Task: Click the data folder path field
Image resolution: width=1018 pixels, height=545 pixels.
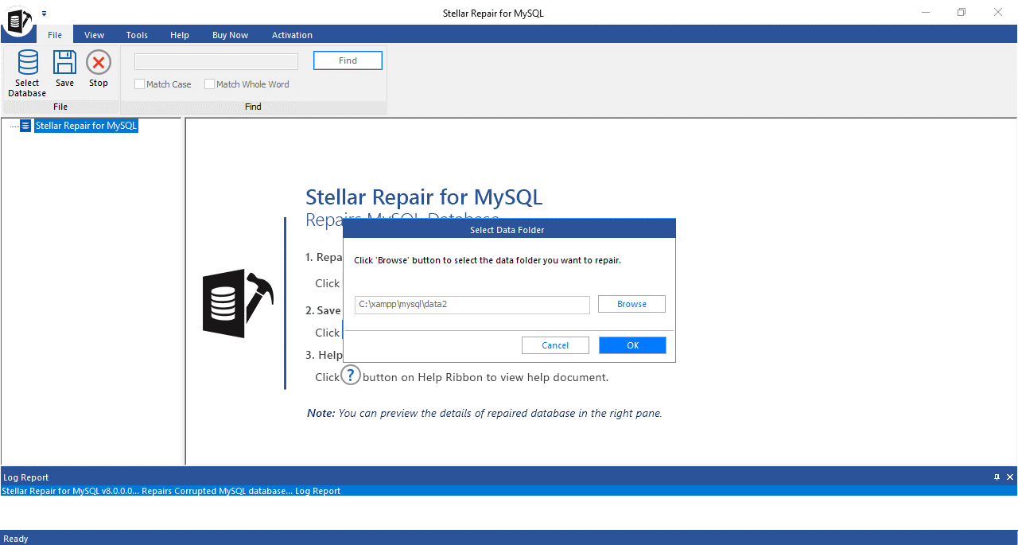Action: (x=472, y=303)
